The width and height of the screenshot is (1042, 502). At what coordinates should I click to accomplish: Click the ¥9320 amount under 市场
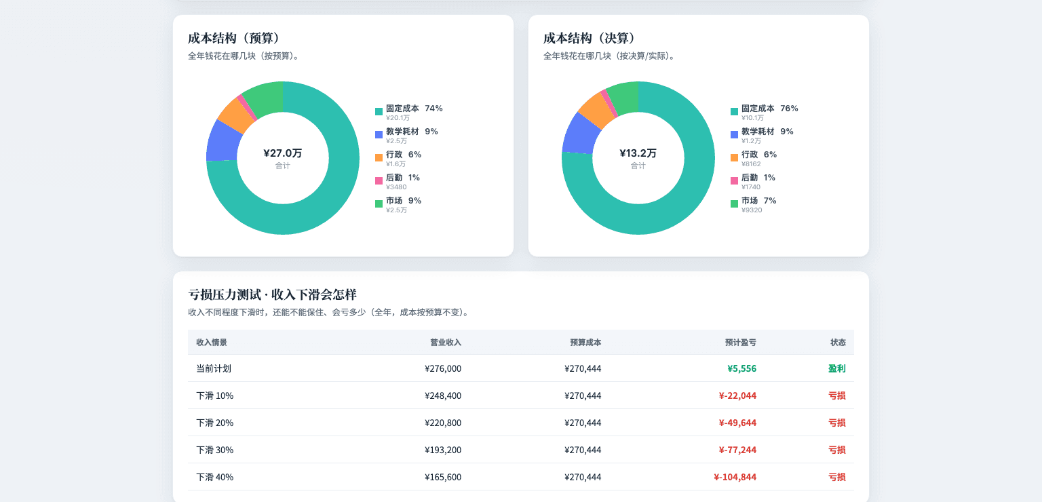pyautogui.click(x=752, y=210)
